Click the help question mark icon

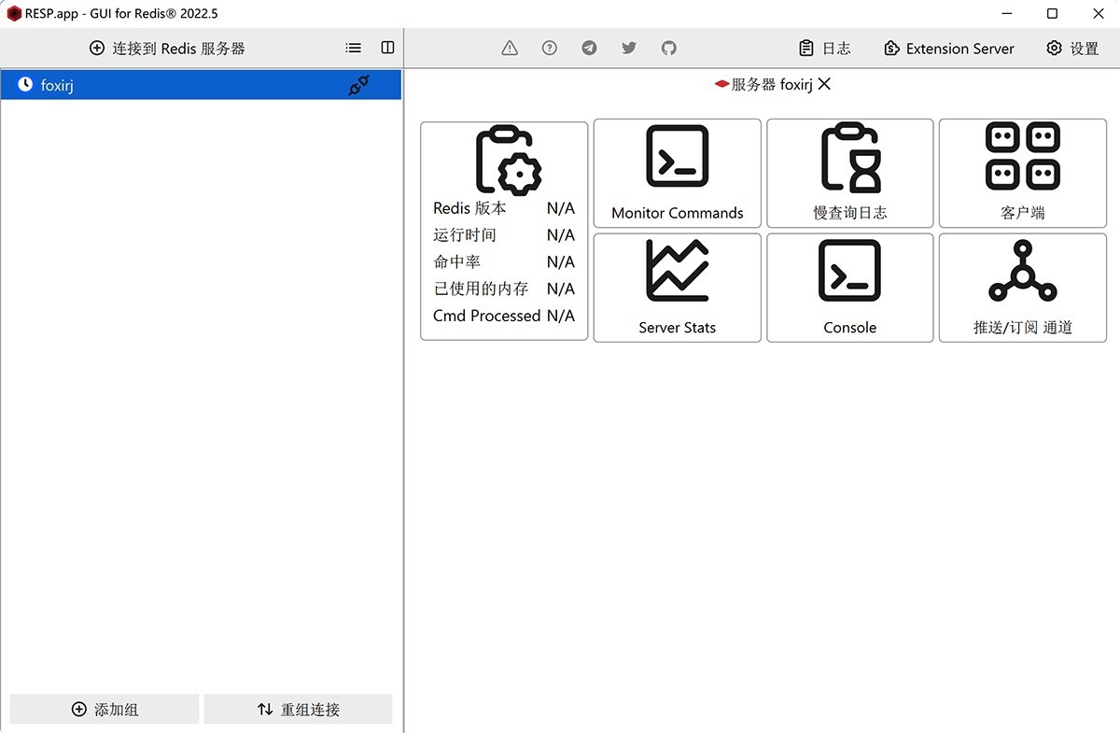(x=549, y=48)
